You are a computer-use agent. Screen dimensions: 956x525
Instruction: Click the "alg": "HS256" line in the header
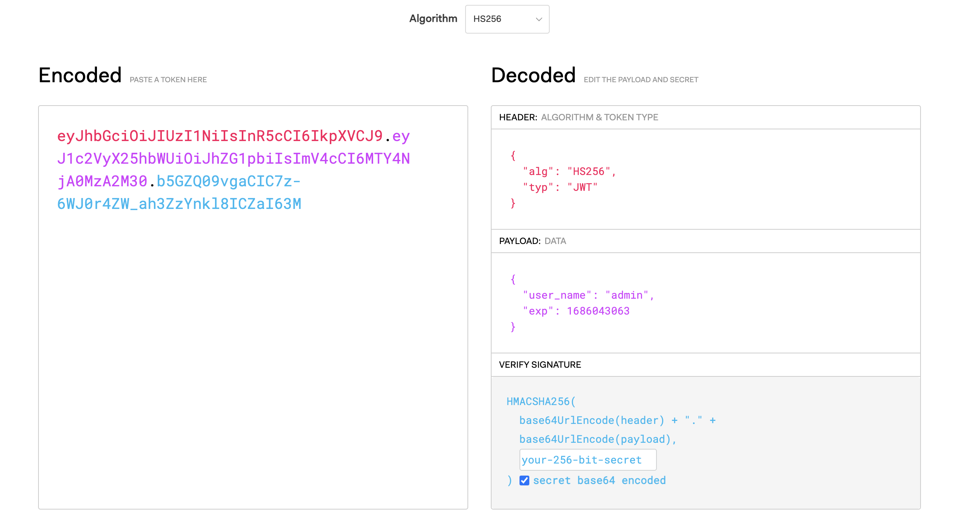569,172
